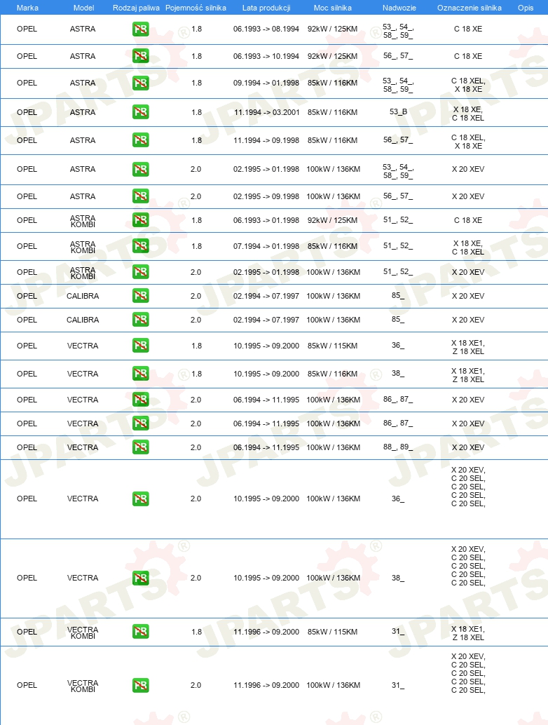Click the Oznaczenie silnika column header
The image size is (548, 725).
coord(470,8)
